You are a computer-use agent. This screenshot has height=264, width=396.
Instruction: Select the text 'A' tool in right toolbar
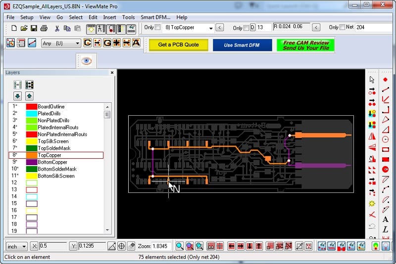point(386,219)
